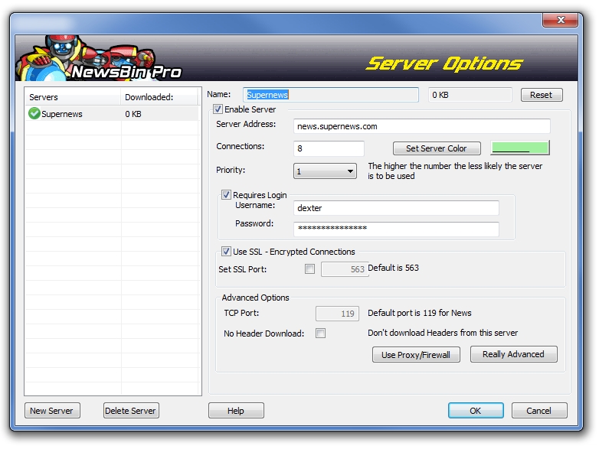The image size is (599, 449).
Task: Enable the Set SSL Port checkbox
Action: [309, 269]
